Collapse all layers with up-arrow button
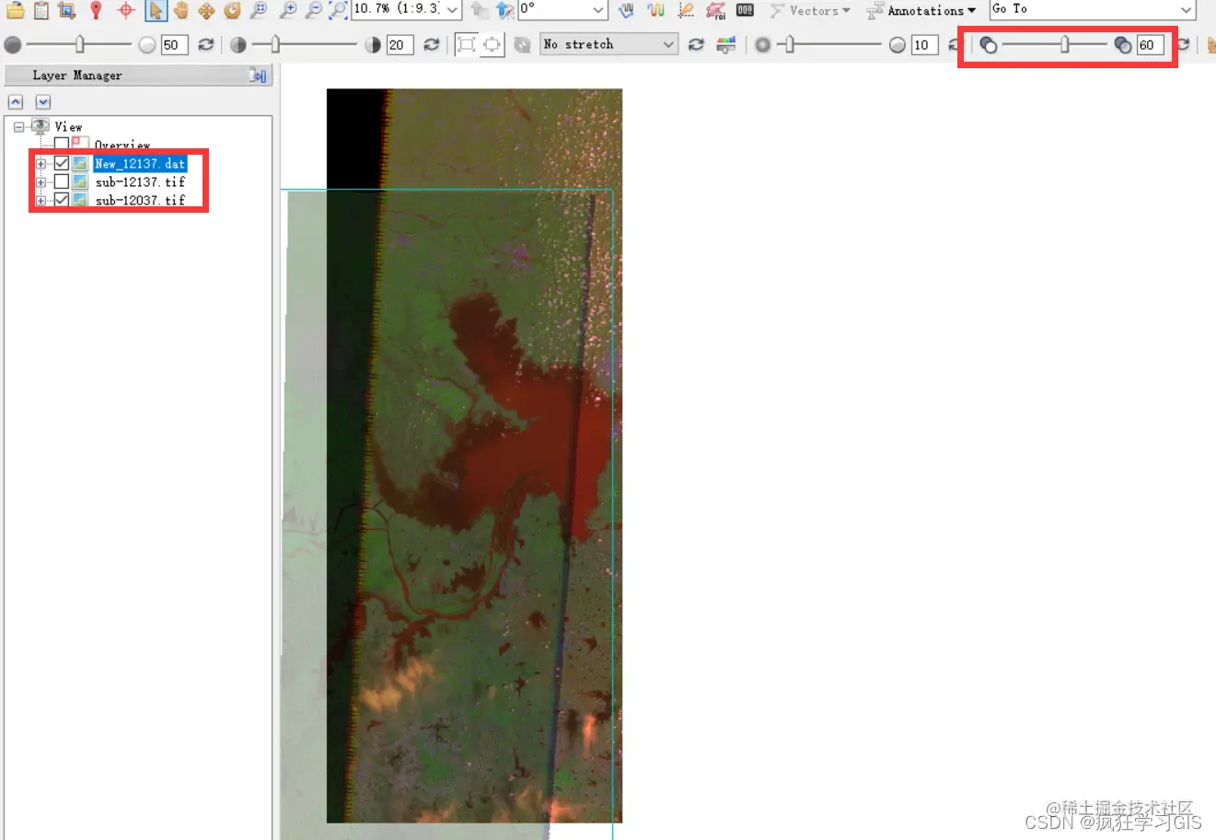1216x840 pixels. pyautogui.click(x=16, y=102)
